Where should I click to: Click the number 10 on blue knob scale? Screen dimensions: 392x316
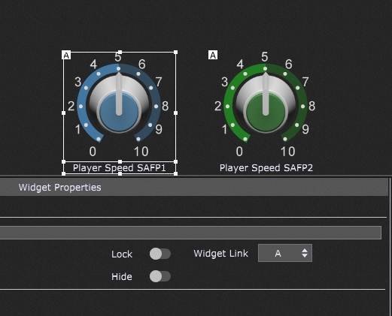pyautogui.click(x=141, y=152)
